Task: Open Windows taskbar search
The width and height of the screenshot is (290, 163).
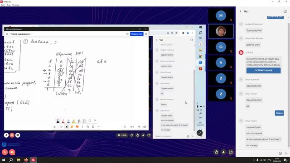Action: 11,160
